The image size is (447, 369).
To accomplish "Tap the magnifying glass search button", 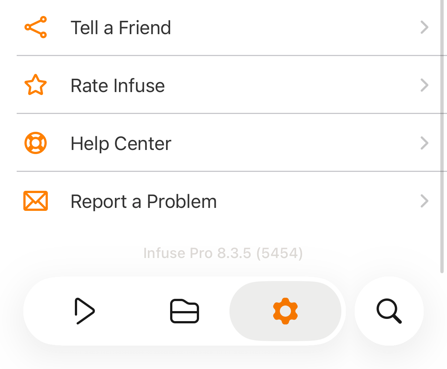I will coord(389,311).
